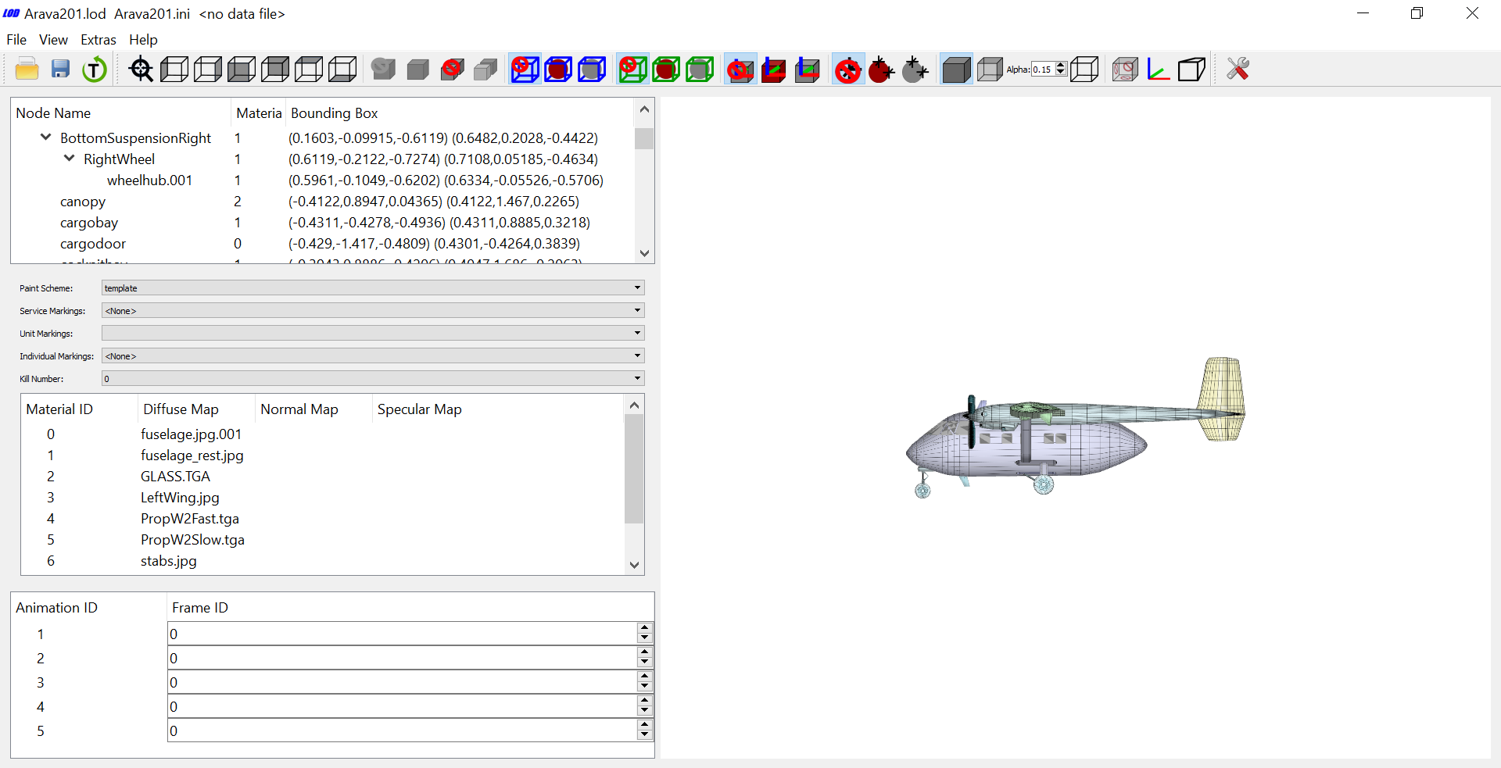Open the Extras menu

click(x=99, y=40)
